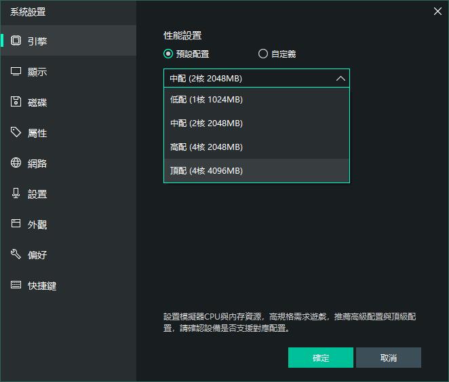
Task: Click the 設置 microphone icon
Action: point(16,193)
